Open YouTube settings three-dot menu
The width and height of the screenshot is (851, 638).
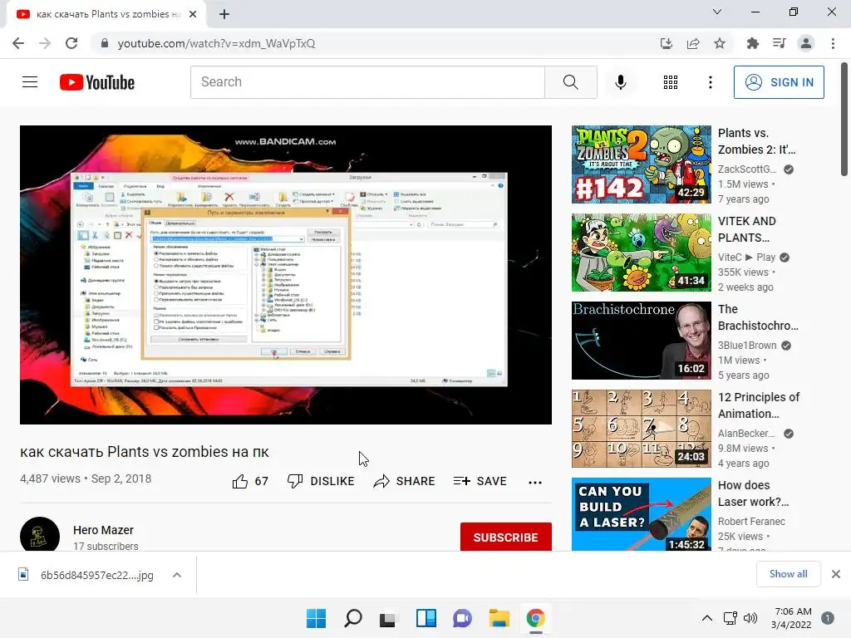pyautogui.click(x=711, y=82)
